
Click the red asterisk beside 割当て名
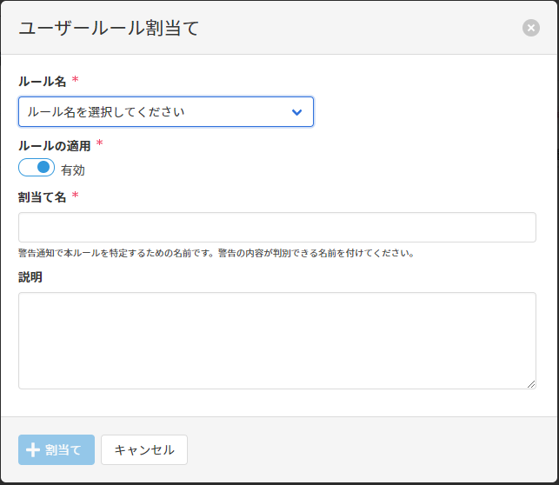click(75, 196)
